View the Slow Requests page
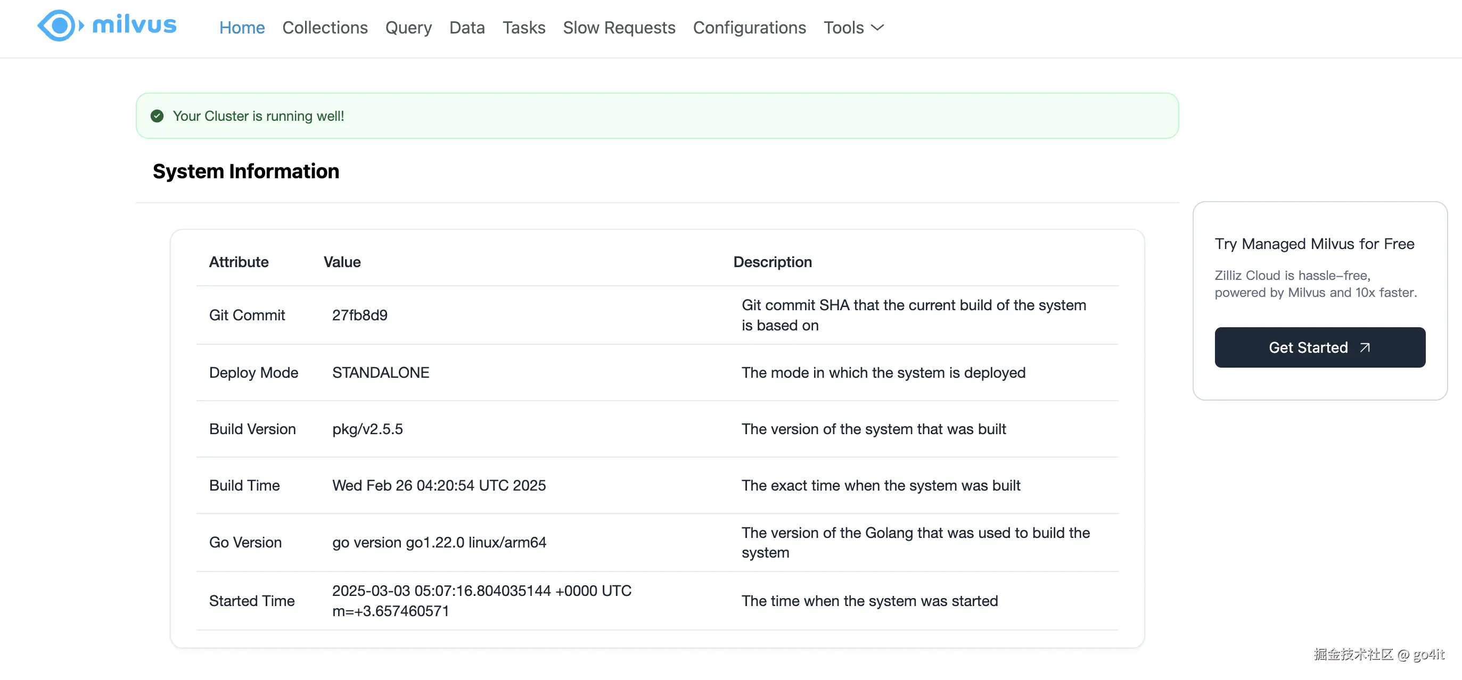The width and height of the screenshot is (1462, 680). pos(619,28)
